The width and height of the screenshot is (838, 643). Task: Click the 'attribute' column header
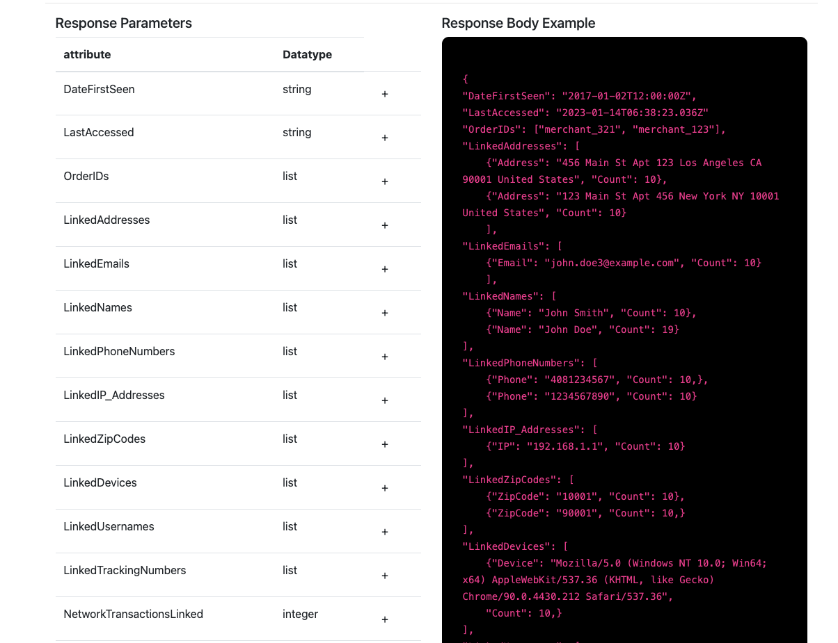(x=87, y=54)
